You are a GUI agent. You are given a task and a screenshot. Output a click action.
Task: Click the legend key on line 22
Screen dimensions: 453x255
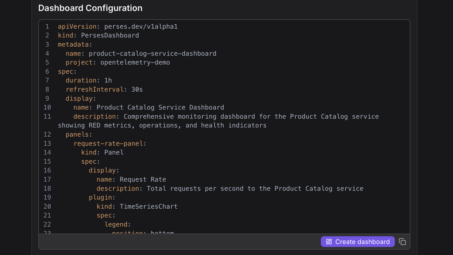pos(116,224)
